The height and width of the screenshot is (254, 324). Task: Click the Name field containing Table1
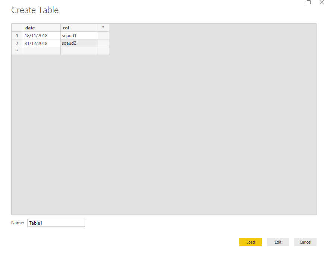[x=56, y=223]
